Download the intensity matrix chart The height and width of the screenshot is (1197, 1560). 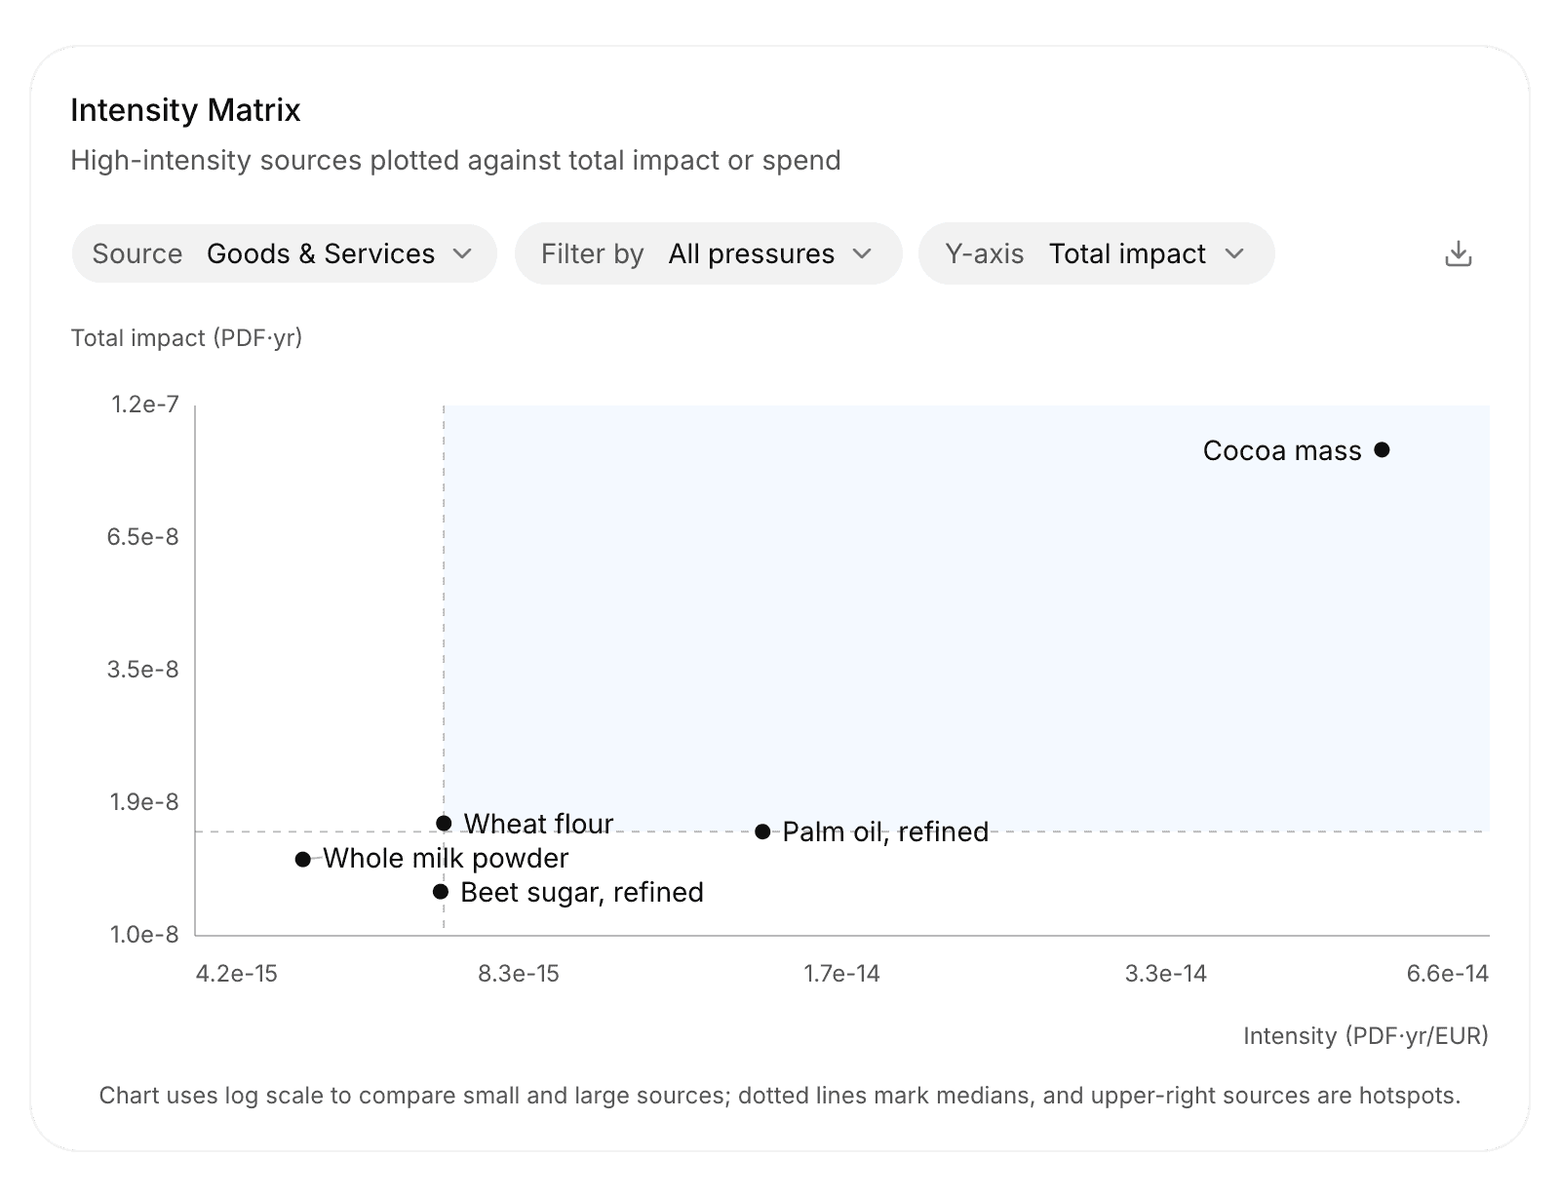(1458, 254)
